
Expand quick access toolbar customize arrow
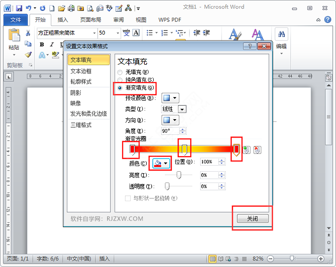[138, 8]
